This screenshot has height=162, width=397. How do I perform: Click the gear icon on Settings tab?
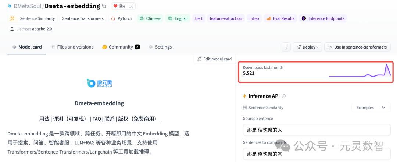pyautogui.click(x=151, y=47)
